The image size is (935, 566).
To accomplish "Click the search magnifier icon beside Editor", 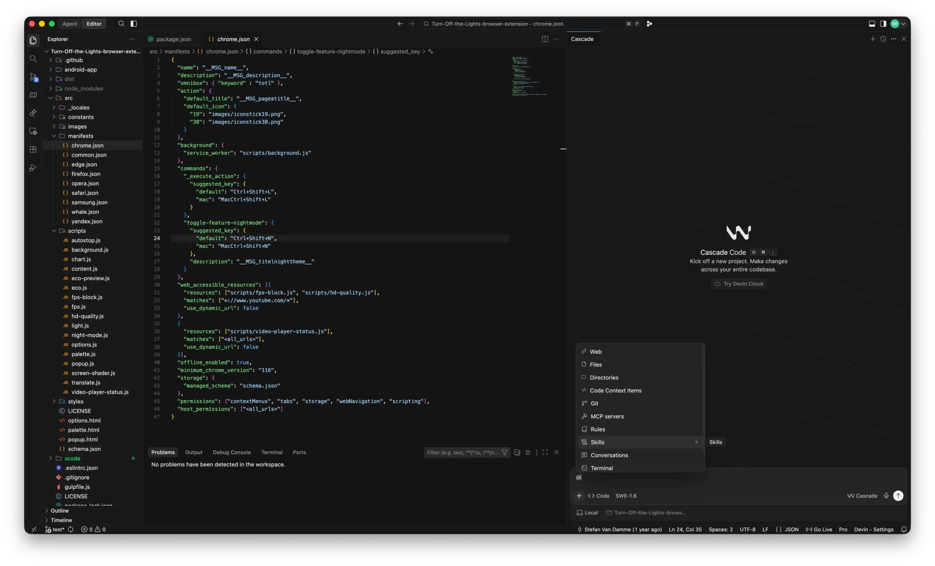I will (x=121, y=23).
